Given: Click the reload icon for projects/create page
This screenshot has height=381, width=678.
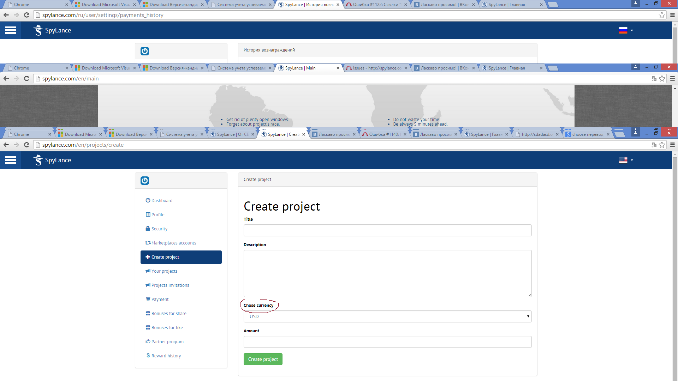Looking at the screenshot, I should (26, 145).
